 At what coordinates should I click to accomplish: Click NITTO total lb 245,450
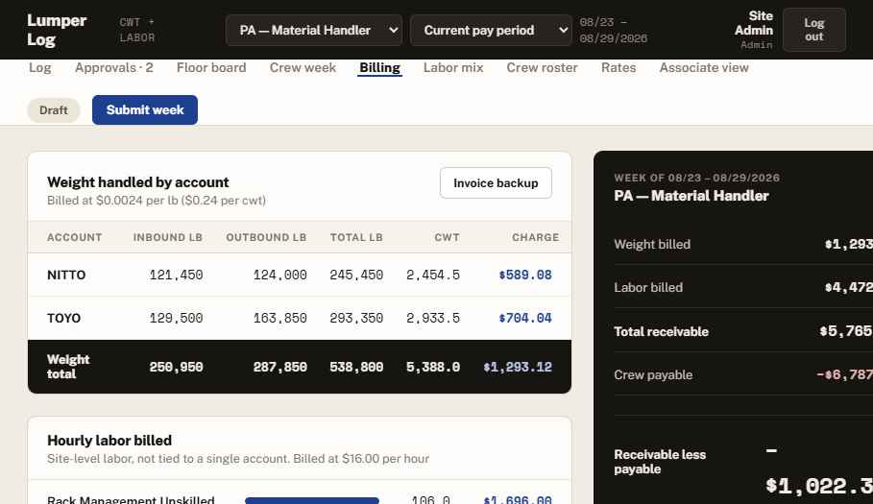click(x=356, y=275)
